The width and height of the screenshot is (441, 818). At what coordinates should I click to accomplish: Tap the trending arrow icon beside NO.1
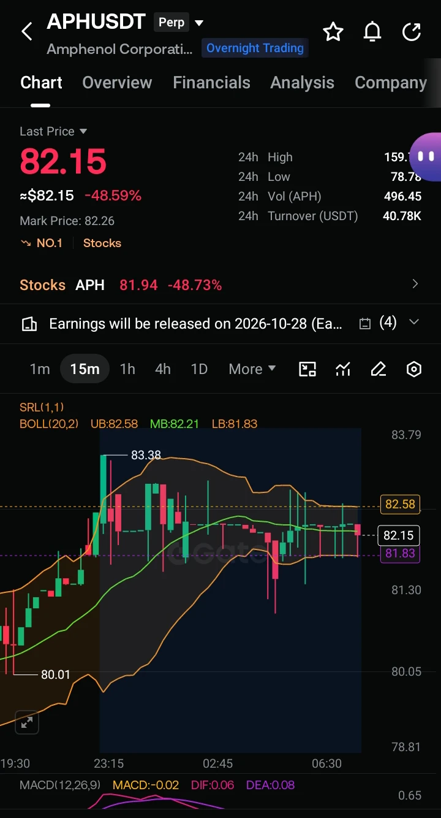[x=26, y=243]
